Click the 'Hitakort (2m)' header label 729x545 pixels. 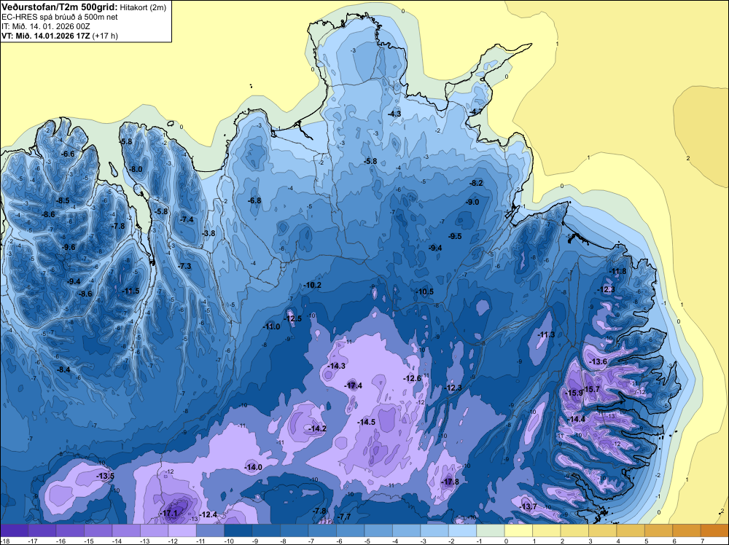click(x=142, y=7)
